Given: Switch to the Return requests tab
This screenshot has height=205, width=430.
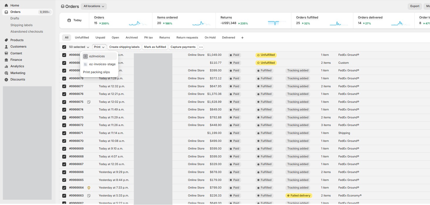Looking at the screenshot, I should click(x=187, y=38).
